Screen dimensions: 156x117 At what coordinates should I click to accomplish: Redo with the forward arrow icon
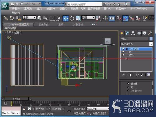tap(33, 4)
